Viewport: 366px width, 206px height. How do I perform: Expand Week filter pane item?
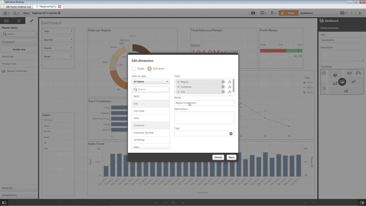(58, 56)
